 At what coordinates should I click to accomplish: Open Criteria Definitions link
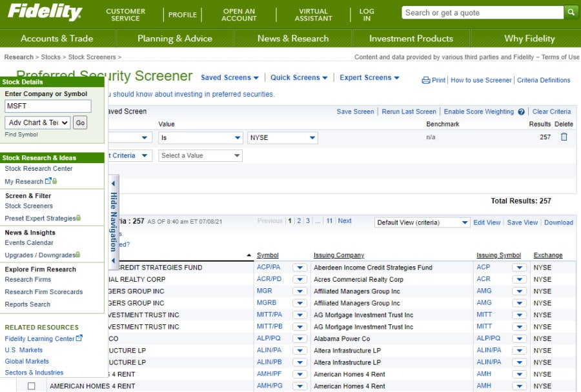[543, 81]
